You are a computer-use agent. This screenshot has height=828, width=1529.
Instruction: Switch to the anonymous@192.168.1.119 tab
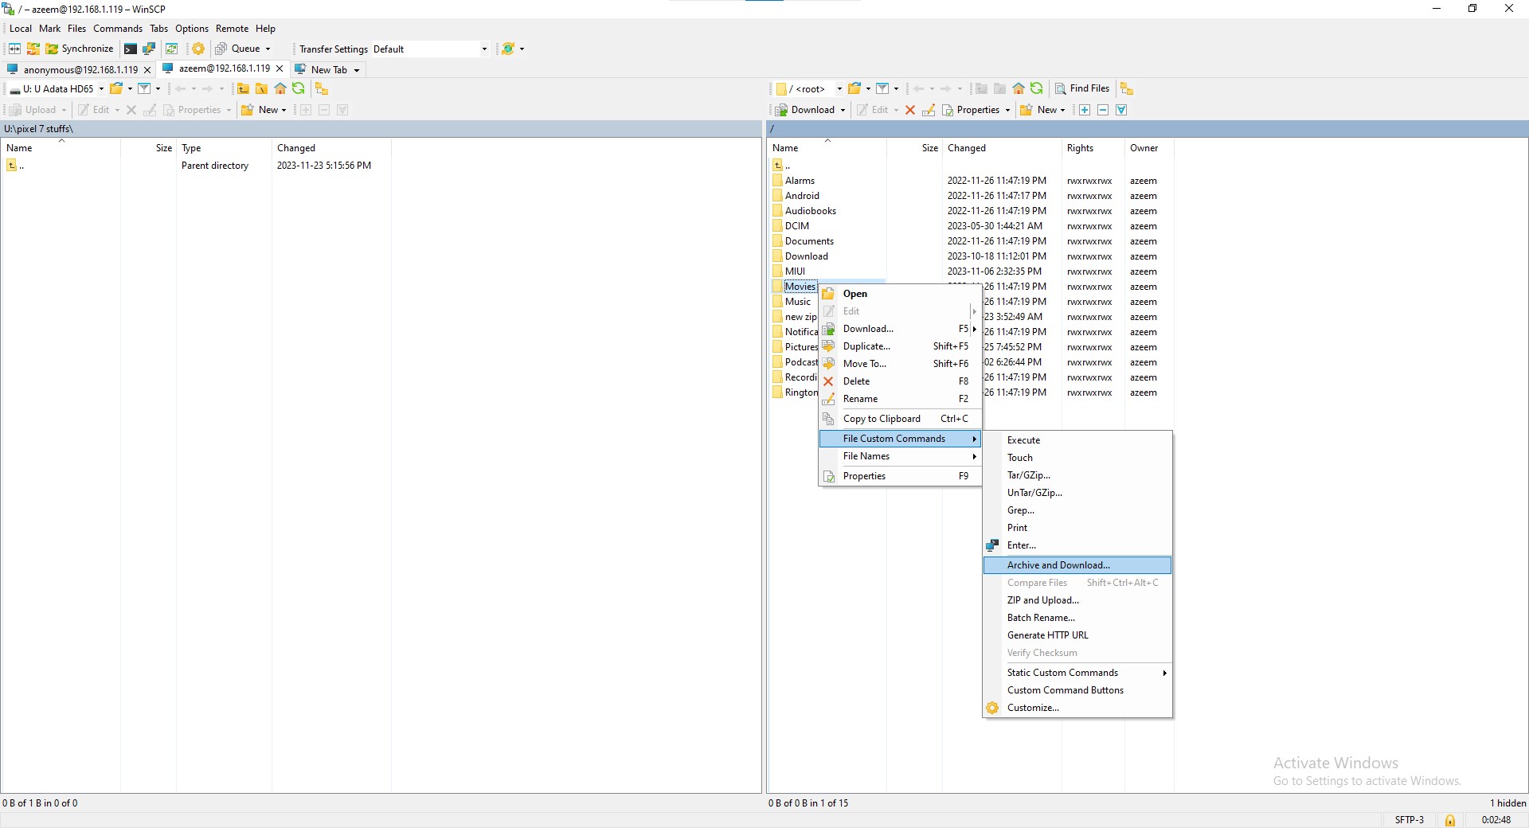pyautogui.click(x=80, y=69)
